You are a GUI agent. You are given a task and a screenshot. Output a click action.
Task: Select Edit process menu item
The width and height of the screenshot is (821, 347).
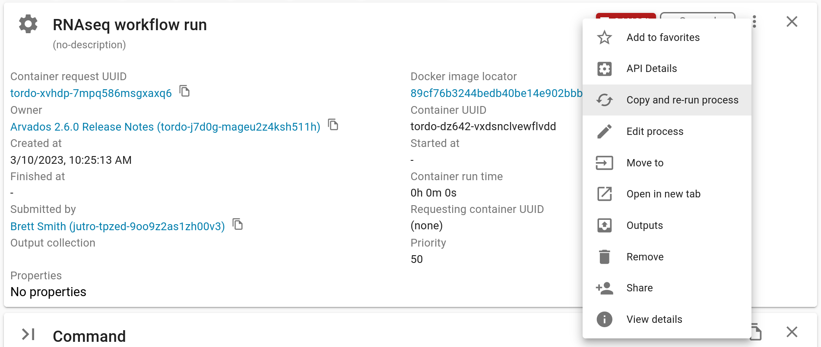655,131
